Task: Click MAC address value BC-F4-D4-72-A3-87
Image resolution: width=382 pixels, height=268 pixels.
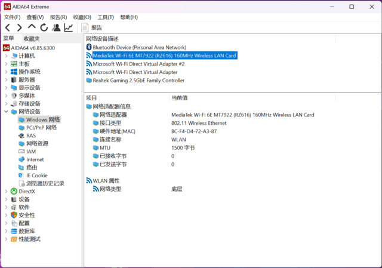Action: point(194,131)
